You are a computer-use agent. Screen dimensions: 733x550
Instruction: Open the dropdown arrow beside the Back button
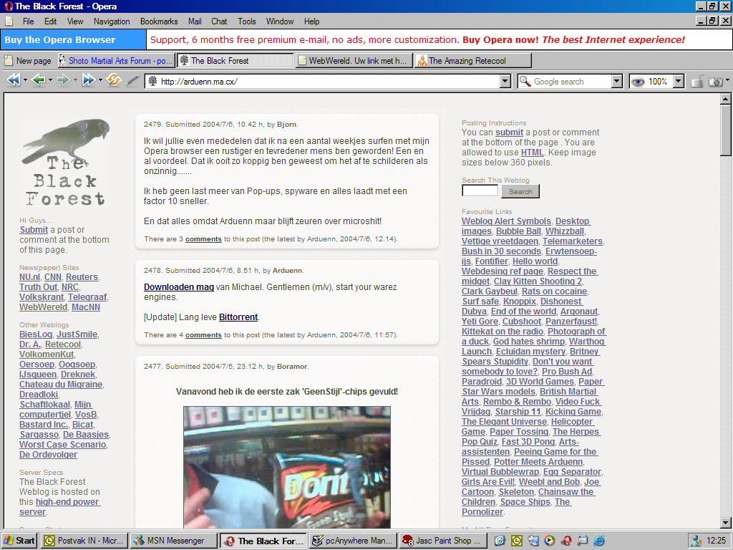(50, 80)
